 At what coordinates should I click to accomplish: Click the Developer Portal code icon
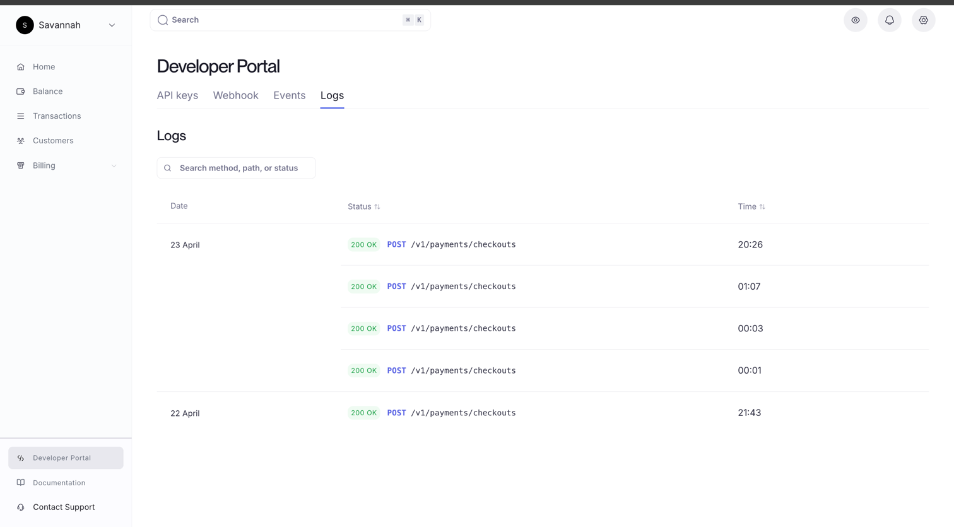21,458
